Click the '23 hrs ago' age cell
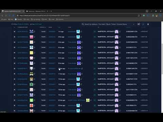 tap(62, 105)
